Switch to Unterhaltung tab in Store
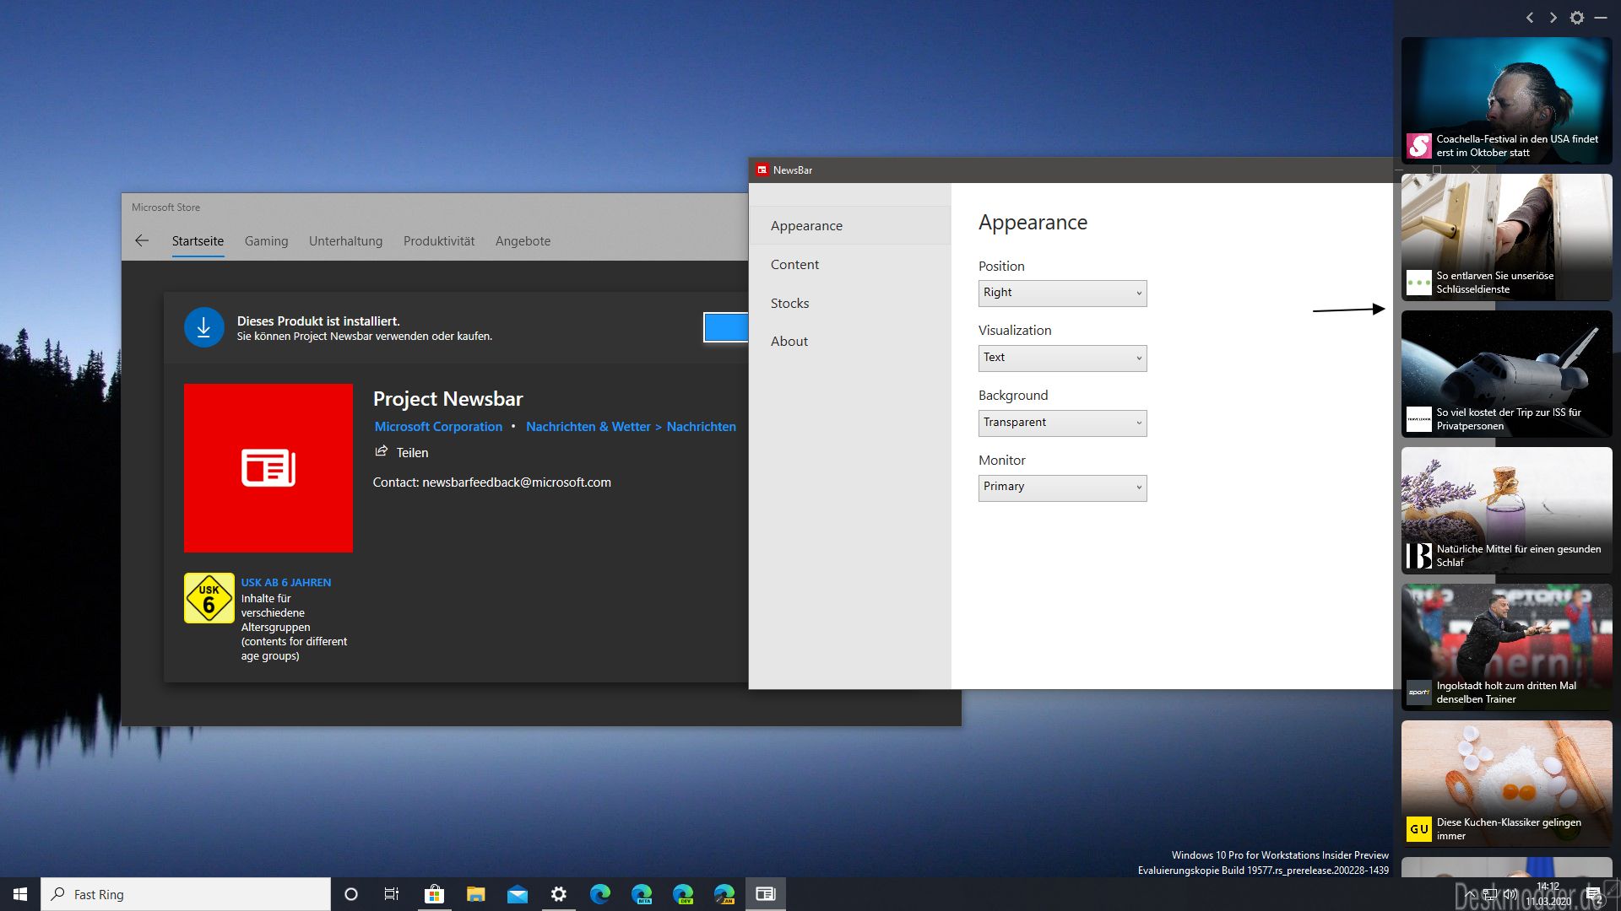Viewport: 1621px width, 911px height. tap(345, 241)
